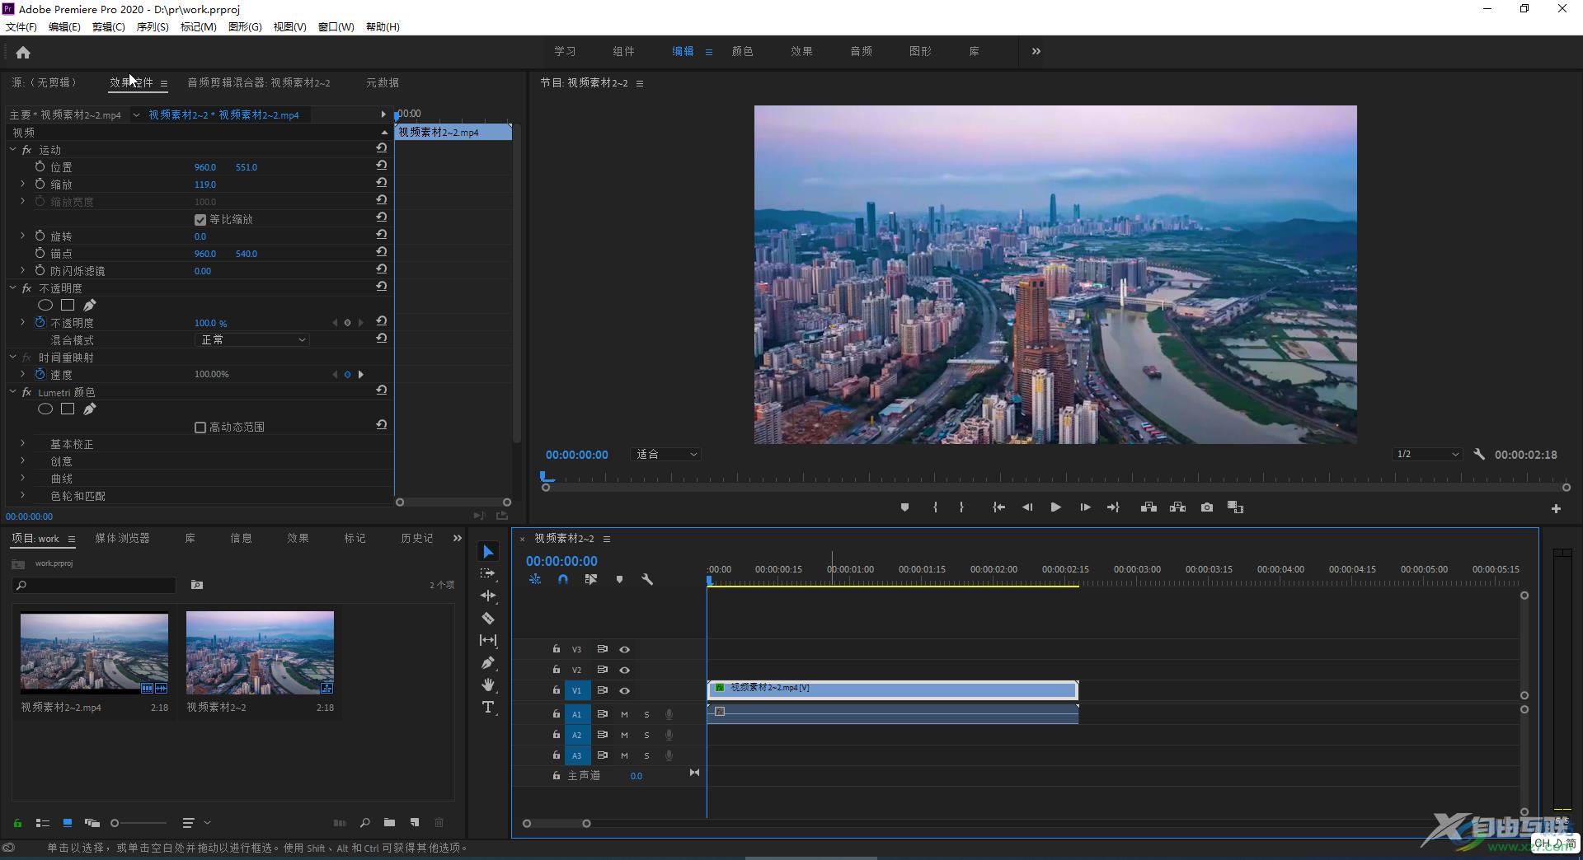Add marker in Program monitor
1583x860 pixels.
click(904, 507)
